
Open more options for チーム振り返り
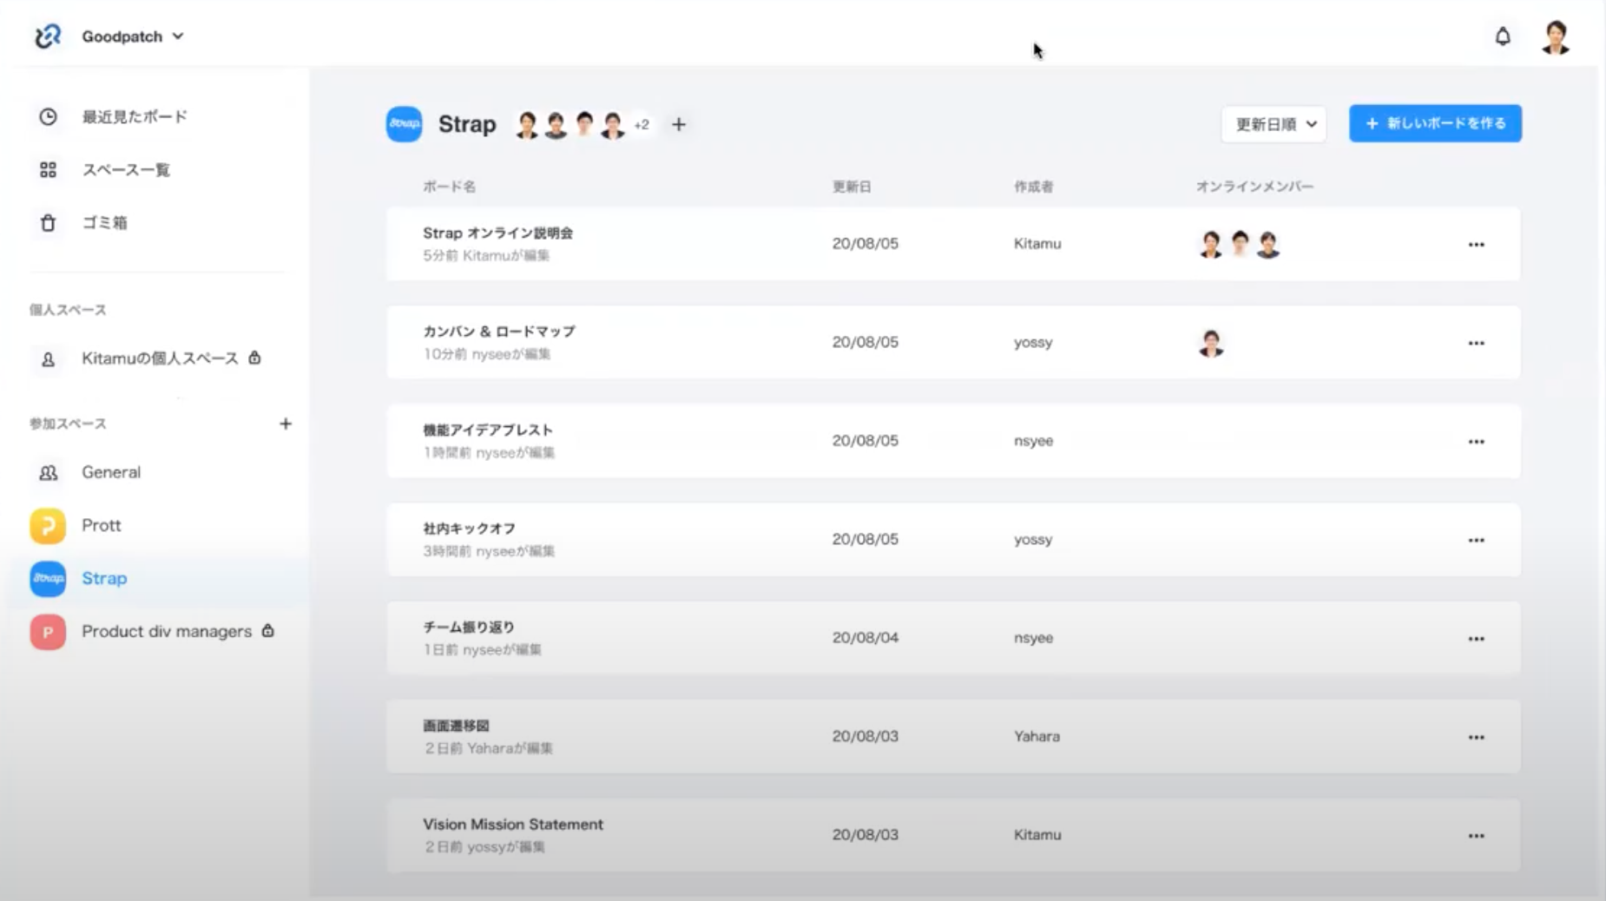coord(1477,639)
